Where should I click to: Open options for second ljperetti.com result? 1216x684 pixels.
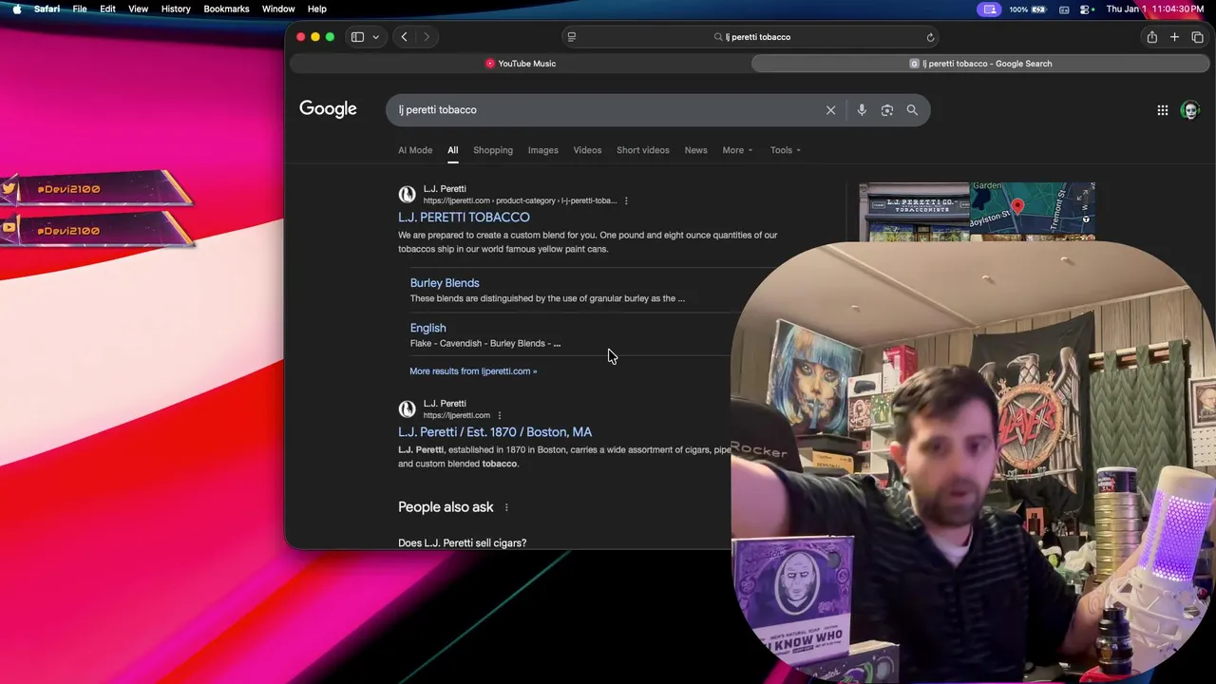500,415
